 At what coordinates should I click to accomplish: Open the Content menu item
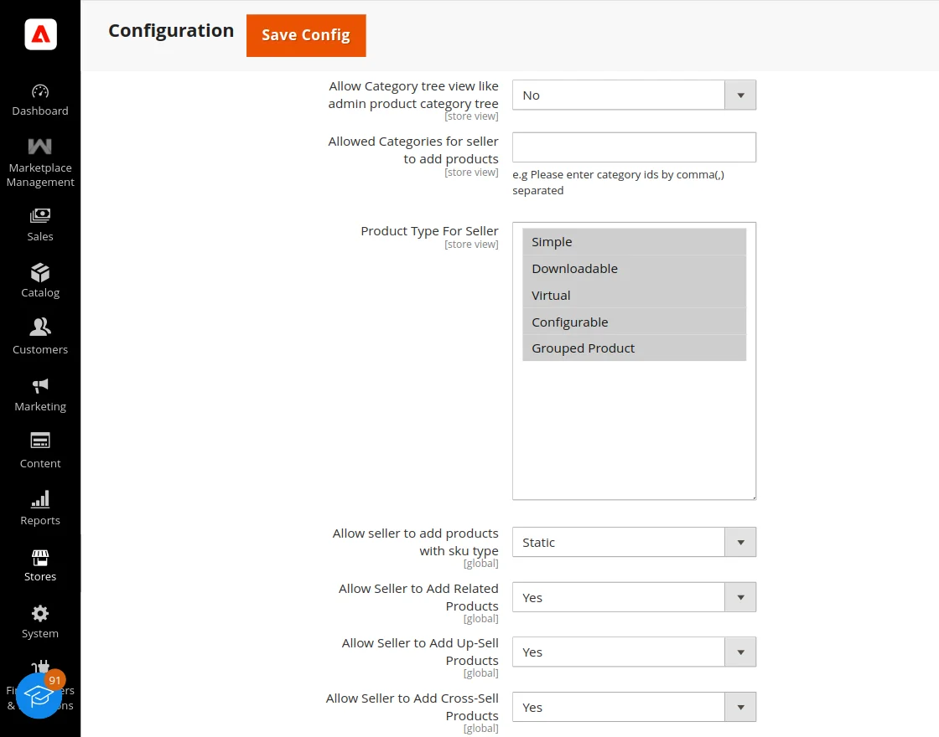click(40, 451)
